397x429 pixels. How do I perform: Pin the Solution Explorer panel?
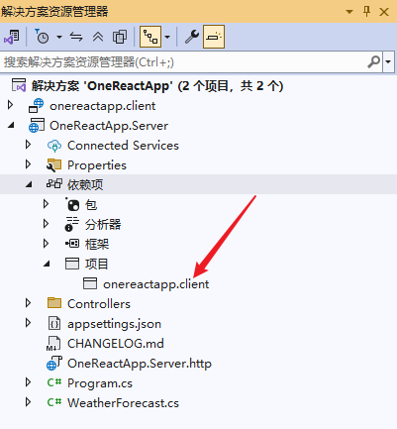click(x=366, y=12)
